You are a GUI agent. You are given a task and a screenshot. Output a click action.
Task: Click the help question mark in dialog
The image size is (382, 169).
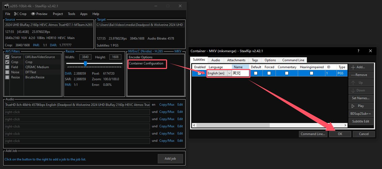358,51
